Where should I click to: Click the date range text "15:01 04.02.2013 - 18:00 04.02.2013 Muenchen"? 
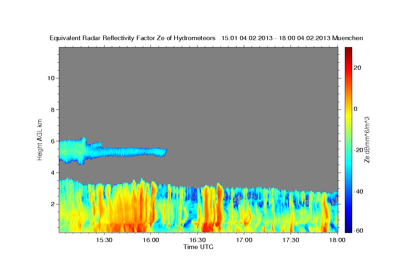pyautogui.click(x=292, y=38)
